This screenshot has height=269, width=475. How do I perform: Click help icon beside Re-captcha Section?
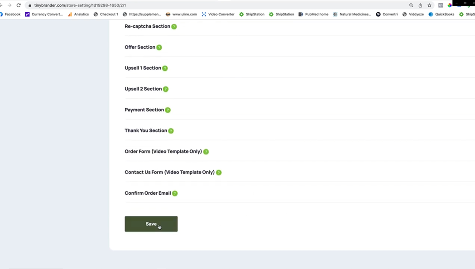pos(174,27)
